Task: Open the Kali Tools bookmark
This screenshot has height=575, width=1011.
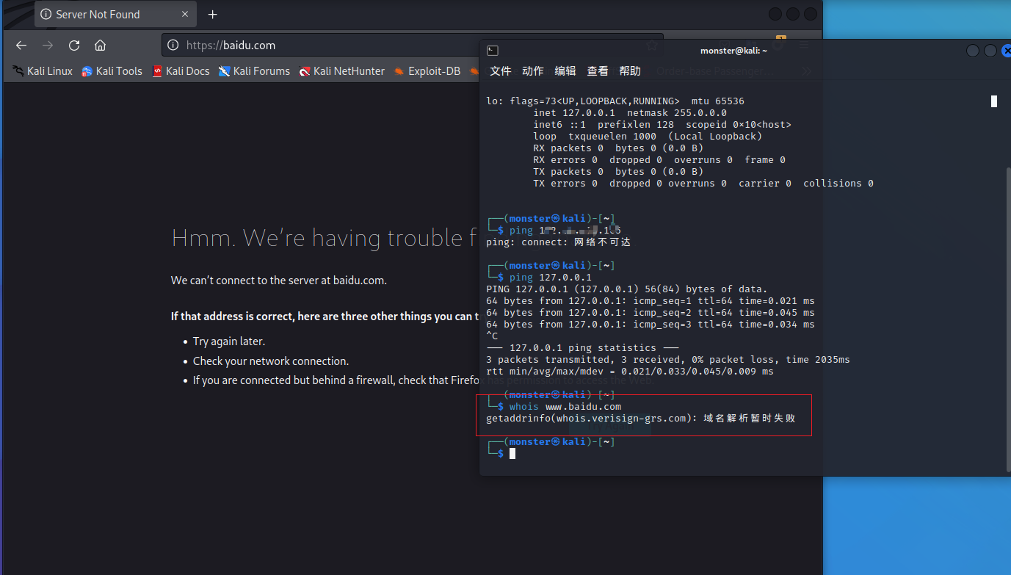Action: point(112,71)
